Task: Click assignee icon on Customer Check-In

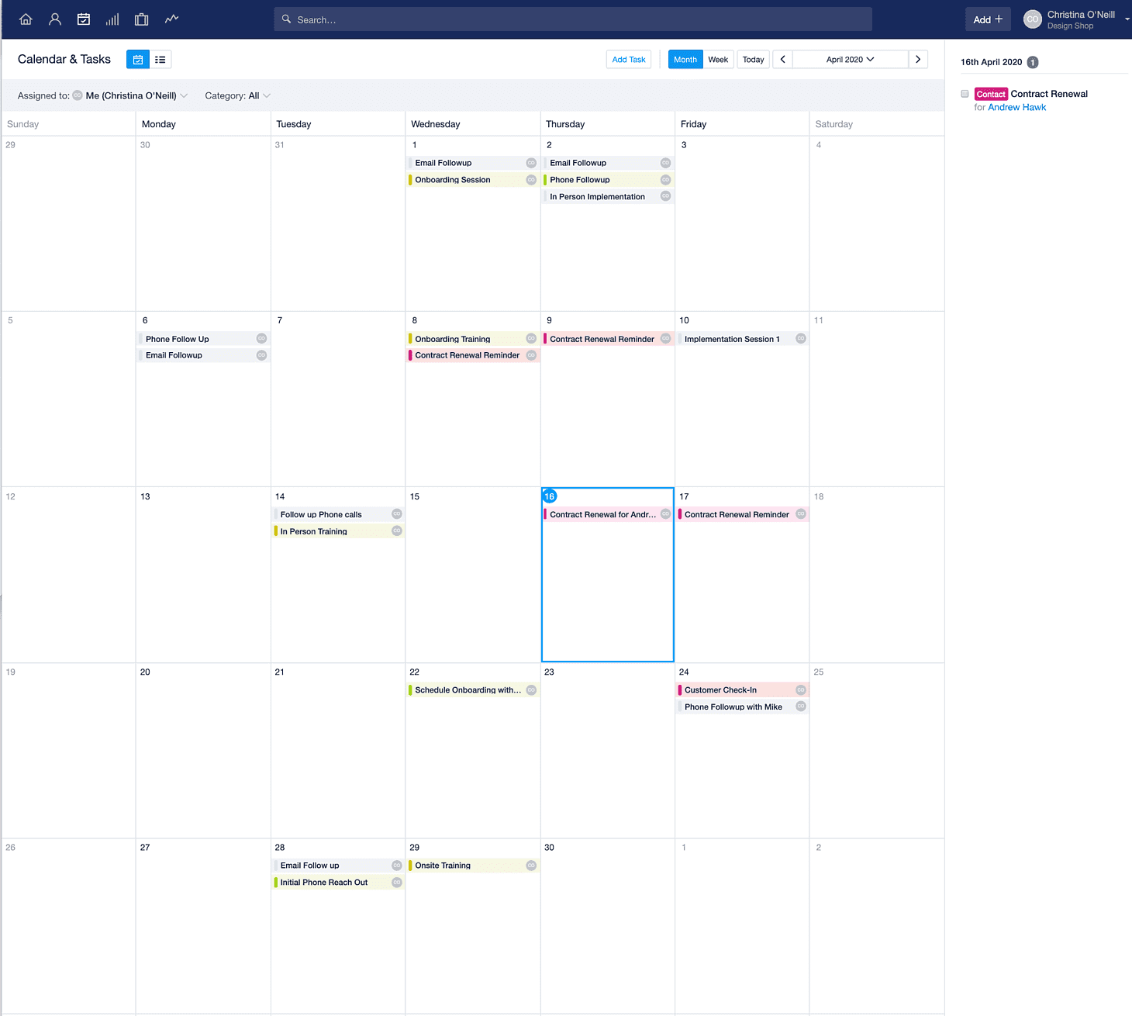Action: pyautogui.click(x=801, y=690)
